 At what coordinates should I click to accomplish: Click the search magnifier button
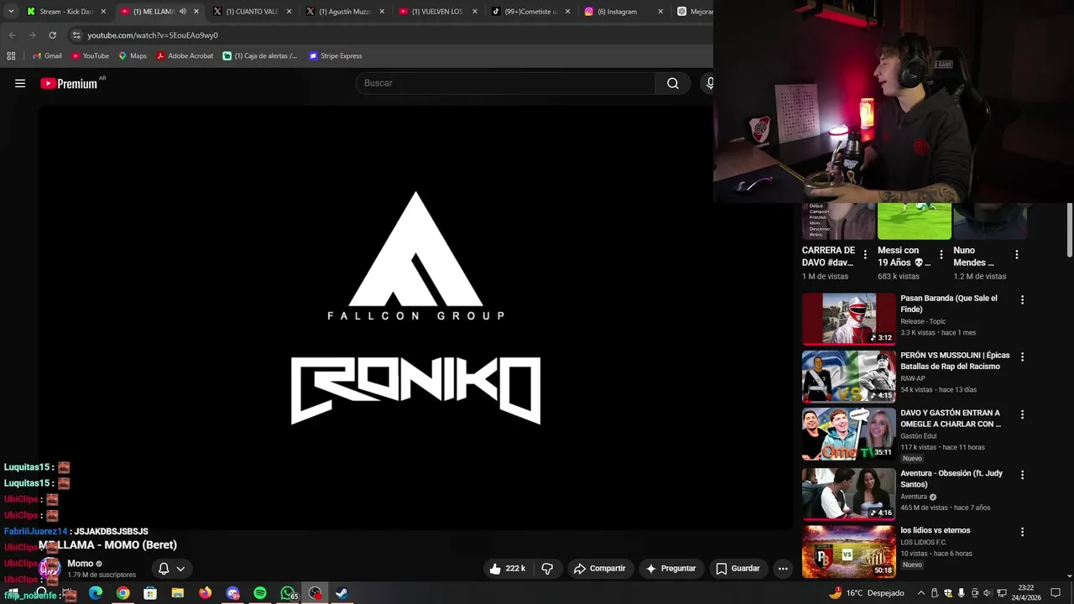673,83
